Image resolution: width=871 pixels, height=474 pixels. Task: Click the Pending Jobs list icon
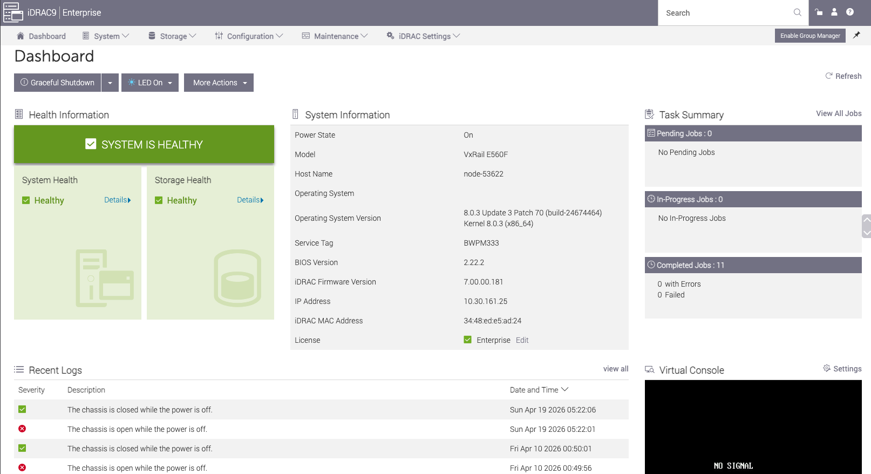(x=651, y=133)
